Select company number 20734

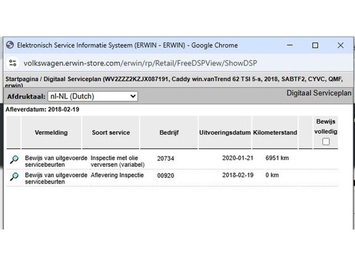[165, 159]
